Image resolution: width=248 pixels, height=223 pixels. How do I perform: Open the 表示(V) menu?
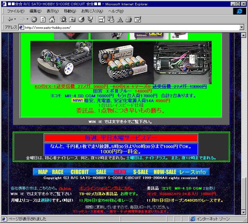pos(52,11)
